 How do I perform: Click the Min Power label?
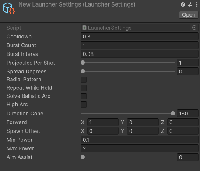(x=19, y=140)
